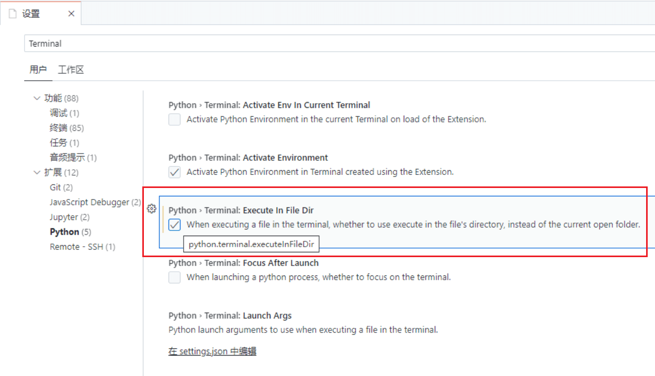655x376 pixels.
Task: Select Remote - SSH settings category
Action: coord(82,247)
